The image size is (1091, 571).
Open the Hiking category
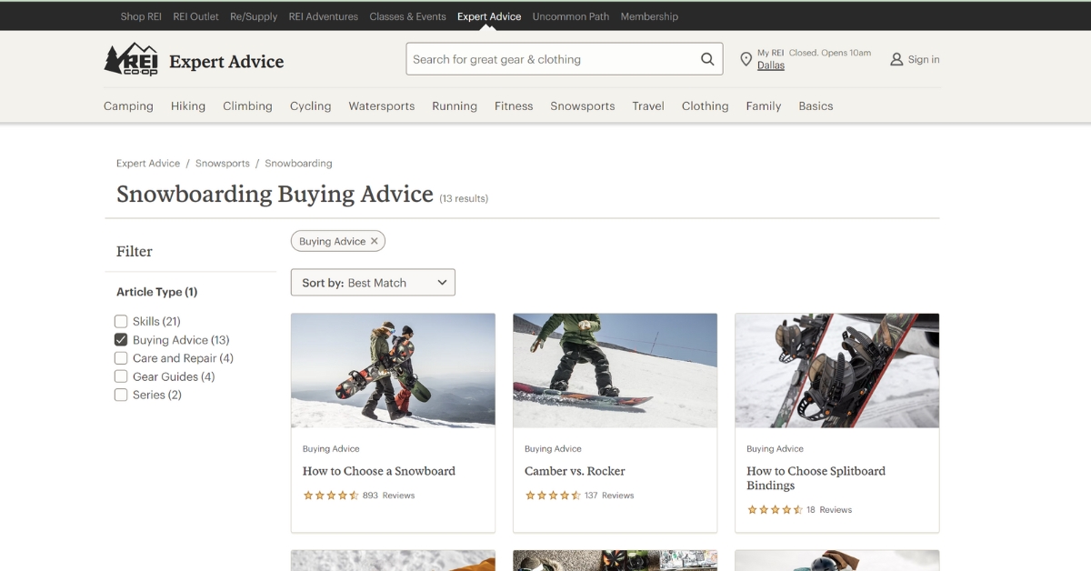click(x=188, y=106)
